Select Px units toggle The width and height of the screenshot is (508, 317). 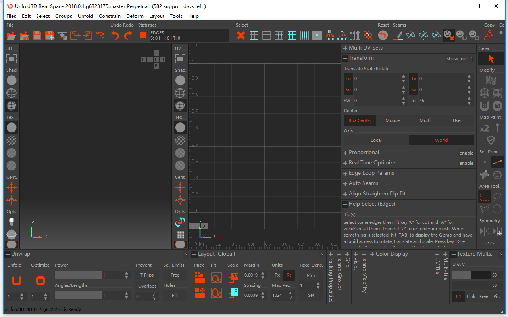[277, 275]
